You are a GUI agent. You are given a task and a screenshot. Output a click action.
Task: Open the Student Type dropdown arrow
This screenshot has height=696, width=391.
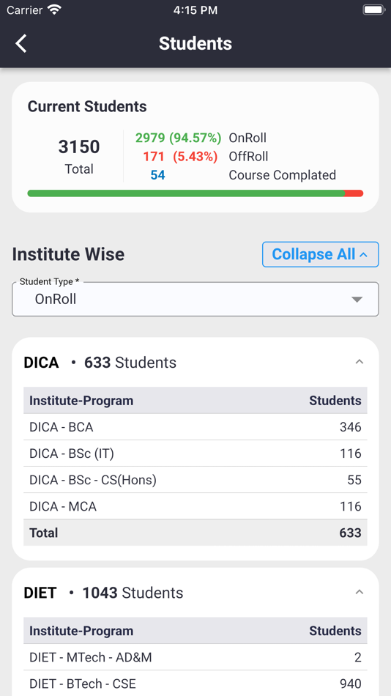(357, 300)
